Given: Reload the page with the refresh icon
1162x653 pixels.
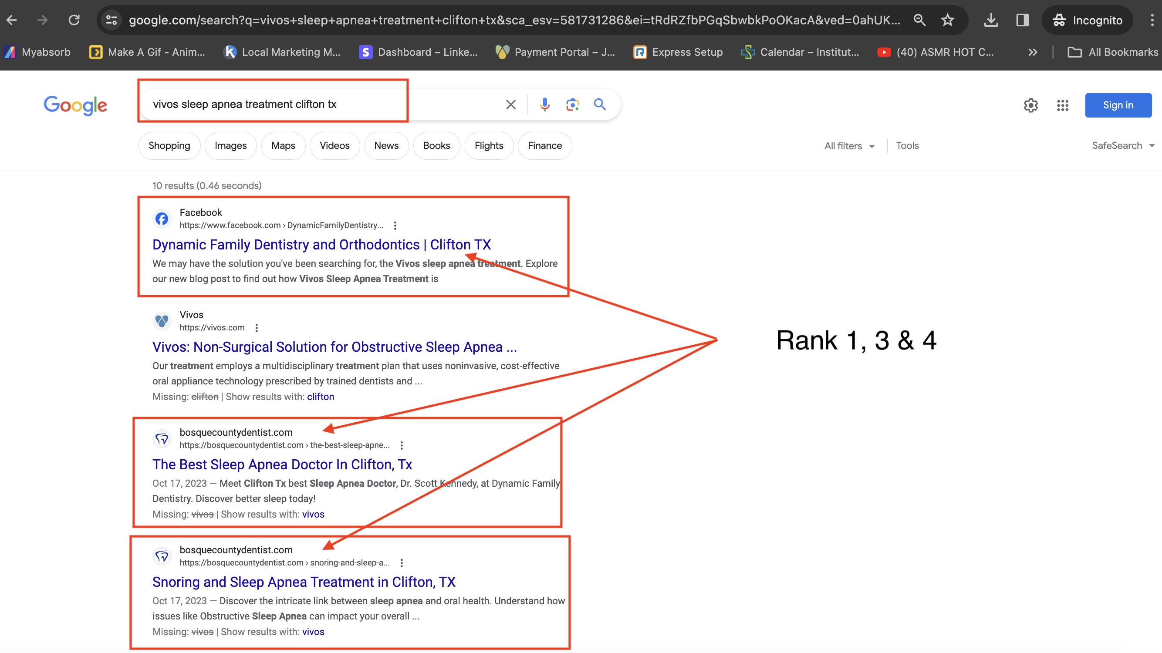Looking at the screenshot, I should [74, 20].
